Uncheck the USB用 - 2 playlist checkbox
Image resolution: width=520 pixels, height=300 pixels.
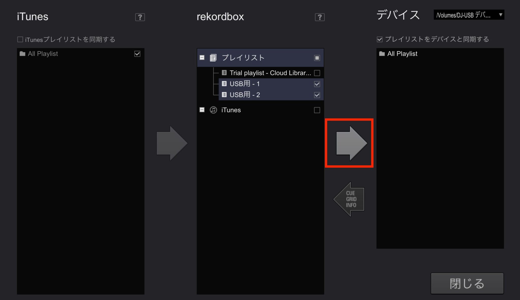click(317, 95)
